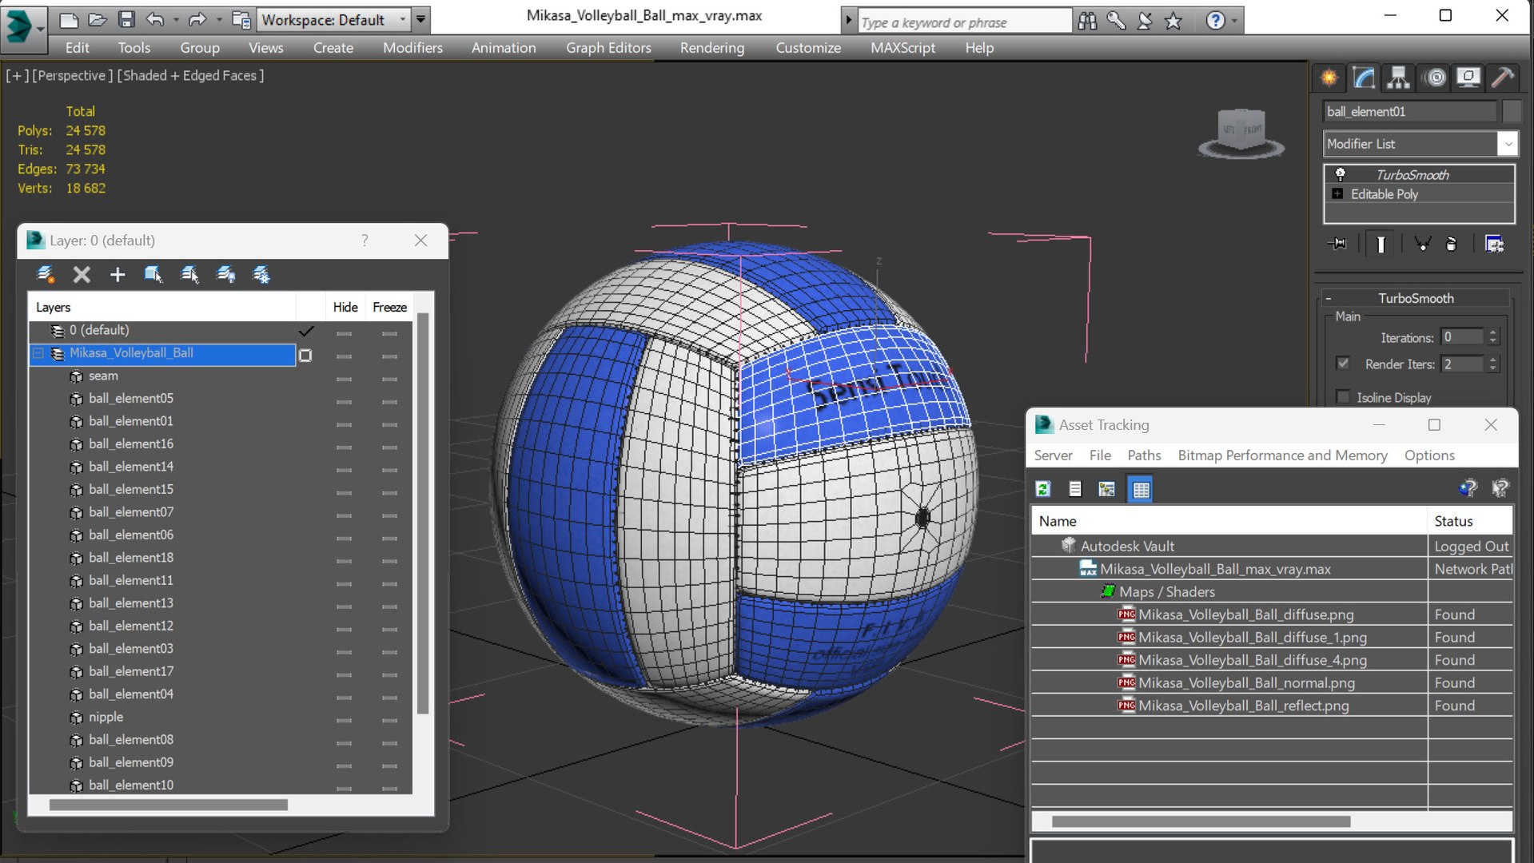Click Configure Modifier Sets icon
Viewport: 1534px width, 863px height.
click(1494, 244)
